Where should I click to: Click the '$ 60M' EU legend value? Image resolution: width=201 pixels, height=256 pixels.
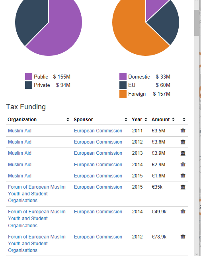163,85
